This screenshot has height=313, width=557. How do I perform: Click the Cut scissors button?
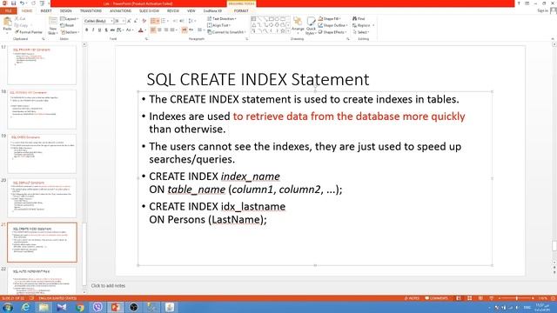(x=20, y=18)
